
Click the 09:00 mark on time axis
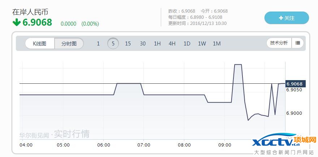[x=225, y=145]
